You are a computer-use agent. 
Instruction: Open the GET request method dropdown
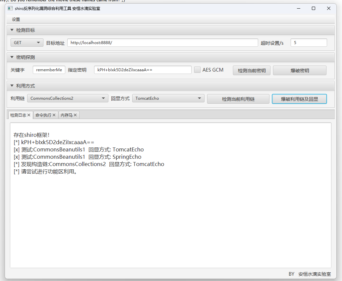click(27, 43)
